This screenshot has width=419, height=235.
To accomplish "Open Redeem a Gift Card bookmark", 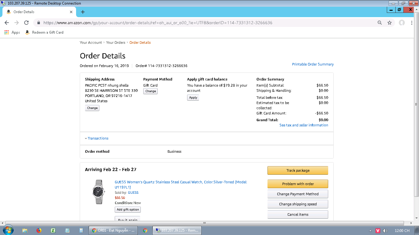I will pyautogui.click(x=48, y=32).
